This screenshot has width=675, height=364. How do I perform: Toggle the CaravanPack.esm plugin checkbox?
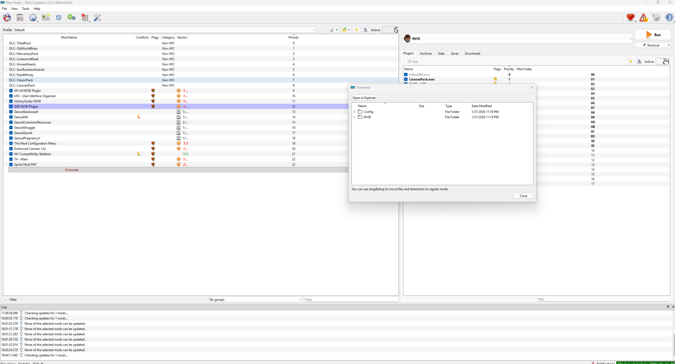406,79
